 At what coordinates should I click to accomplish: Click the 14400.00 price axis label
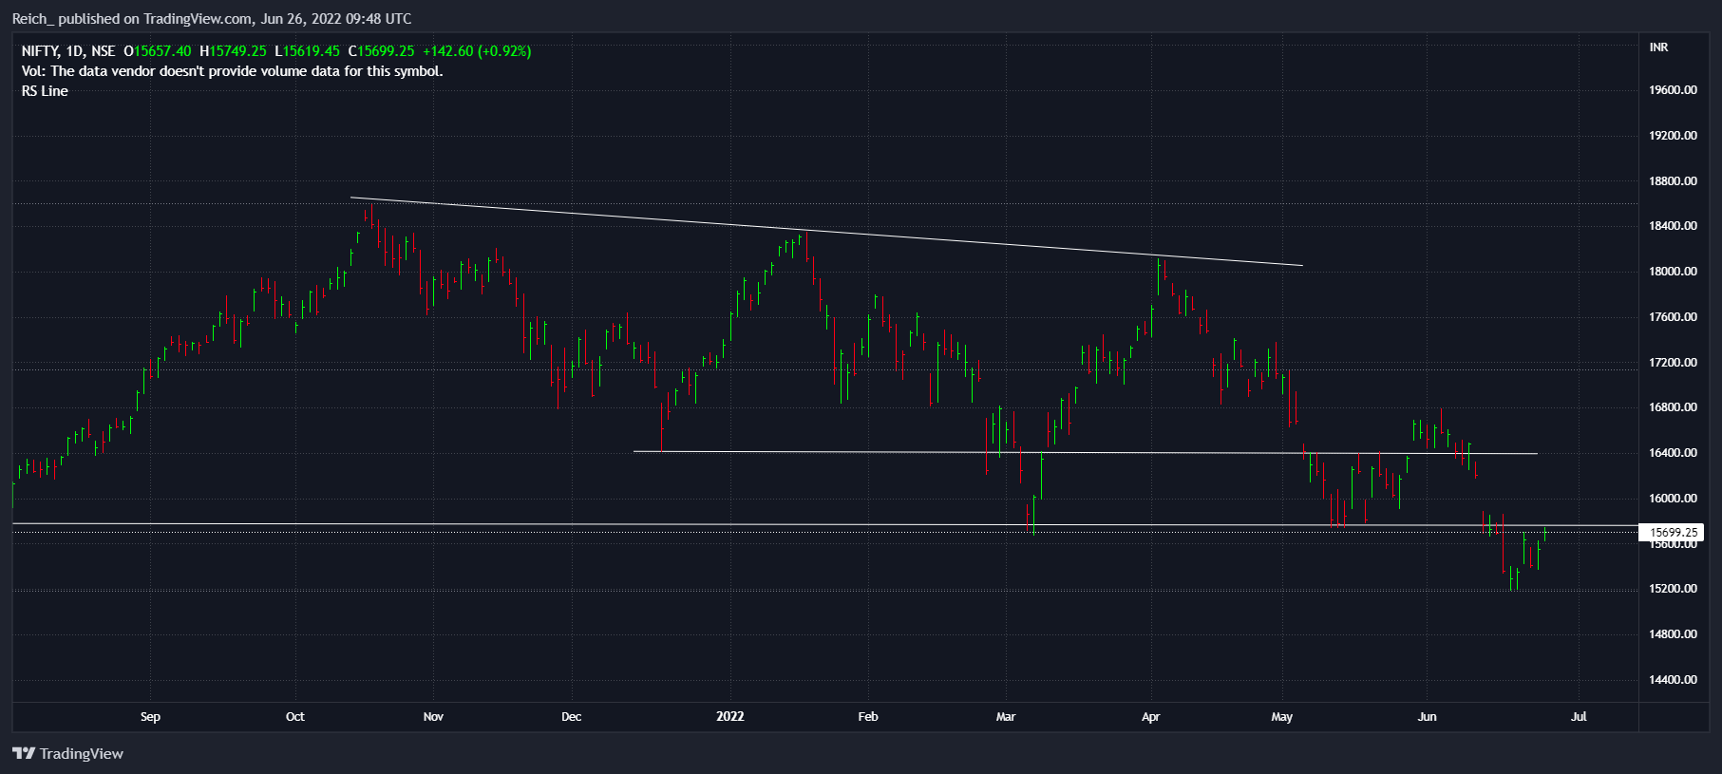point(1673,679)
